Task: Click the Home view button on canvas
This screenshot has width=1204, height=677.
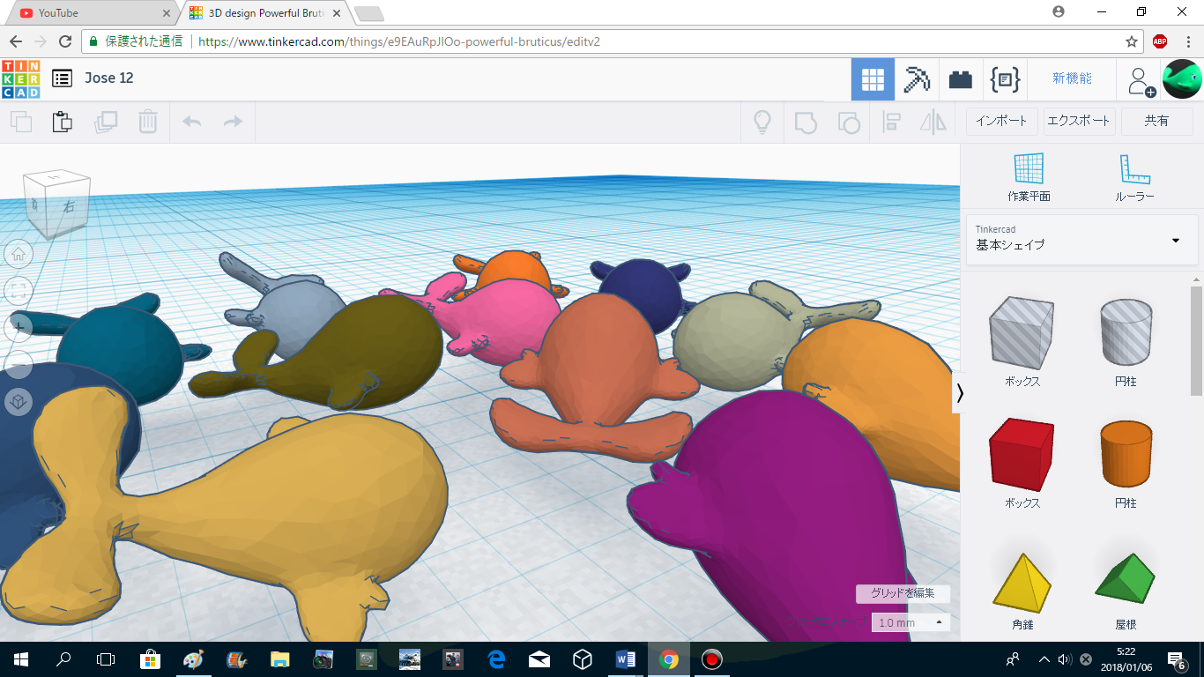Action: click(19, 254)
